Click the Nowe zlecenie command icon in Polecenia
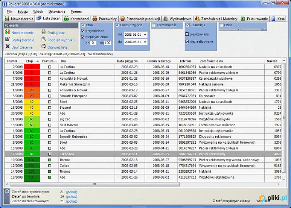Viewport: 291px width, 208px height. (7, 32)
